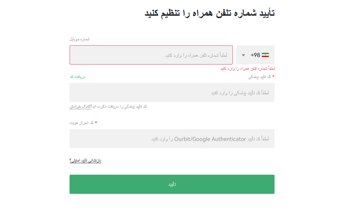Click the کد احراز هویت label
The width and height of the screenshot is (346, 216).
(x=81, y=123)
